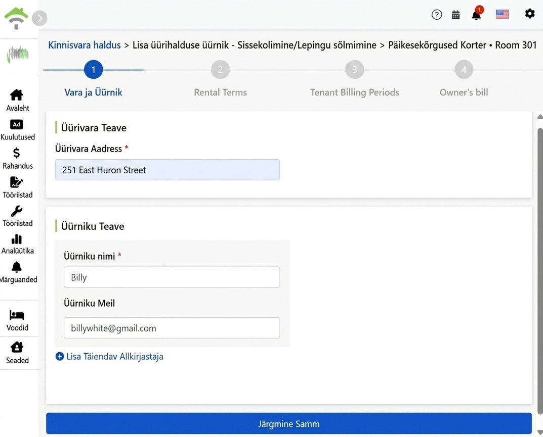Open Voodid bed icon
The height and width of the screenshot is (437, 543).
coord(17,315)
